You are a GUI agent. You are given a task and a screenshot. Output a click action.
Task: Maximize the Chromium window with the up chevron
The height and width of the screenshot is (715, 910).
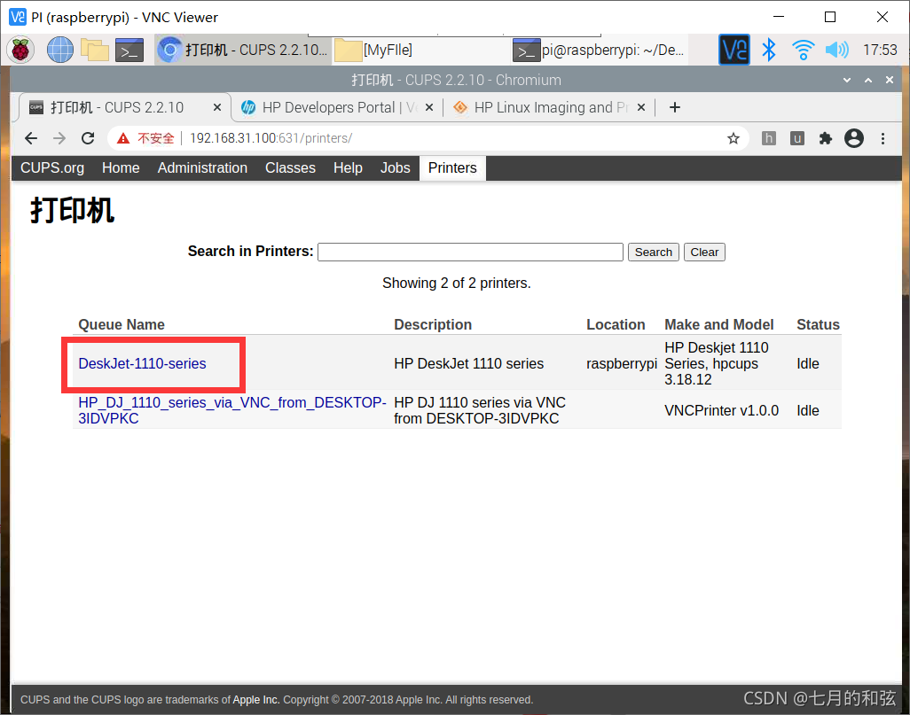pyautogui.click(x=868, y=80)
